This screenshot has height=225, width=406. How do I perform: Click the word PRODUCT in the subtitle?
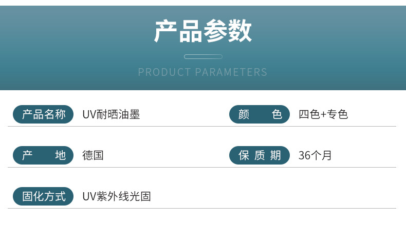164,72
